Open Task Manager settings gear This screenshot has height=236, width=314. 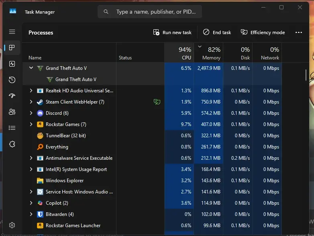[x=12, y=225]
